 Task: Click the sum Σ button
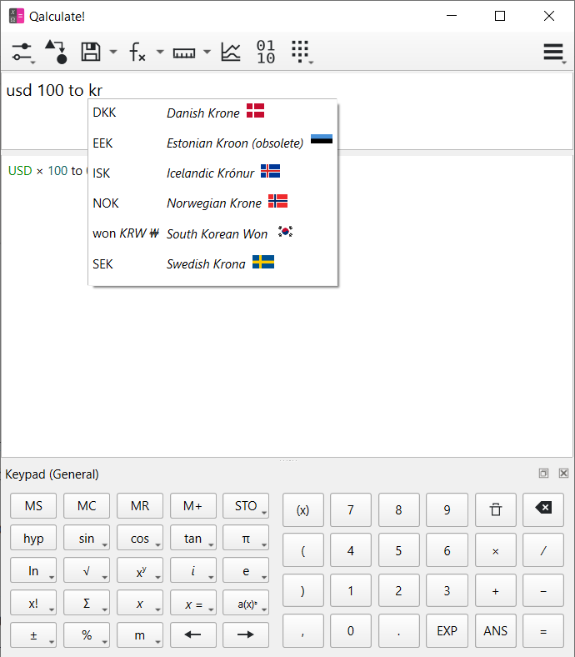point(87,603)
